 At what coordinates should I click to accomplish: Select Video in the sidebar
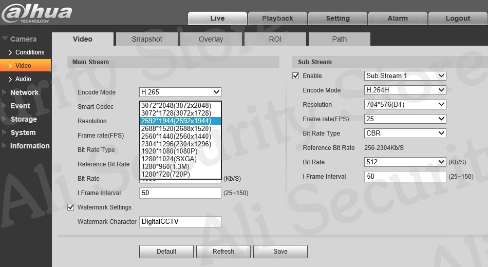click(x=26, y=66)
